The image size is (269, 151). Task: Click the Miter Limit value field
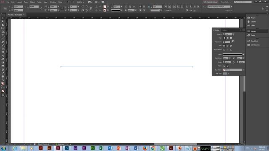click(x=227, y=42)
